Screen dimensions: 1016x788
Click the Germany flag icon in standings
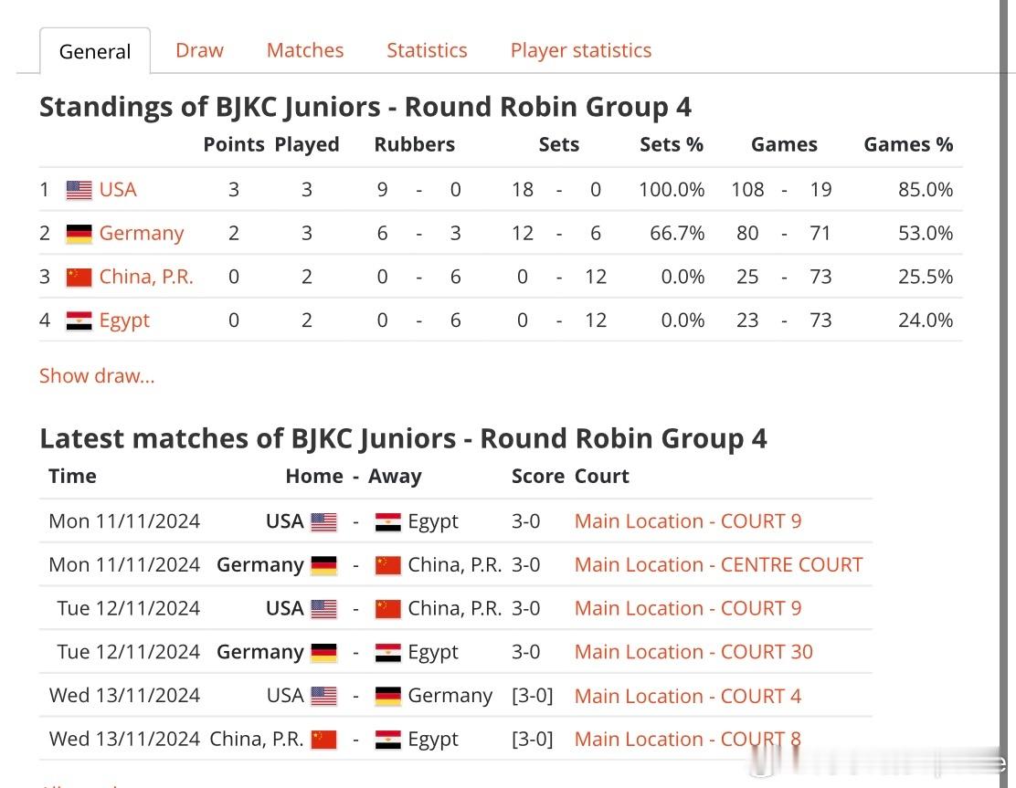point(79,233)
